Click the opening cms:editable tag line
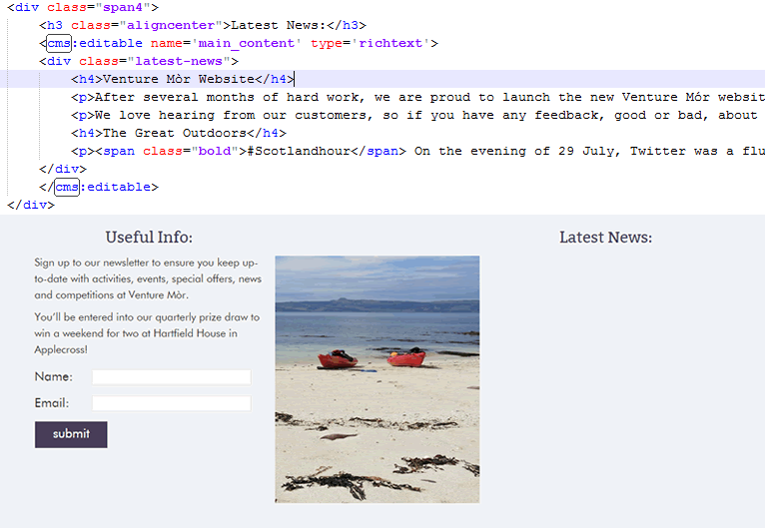Viewport: 765px width, 528px height. (x=239, y=43)
